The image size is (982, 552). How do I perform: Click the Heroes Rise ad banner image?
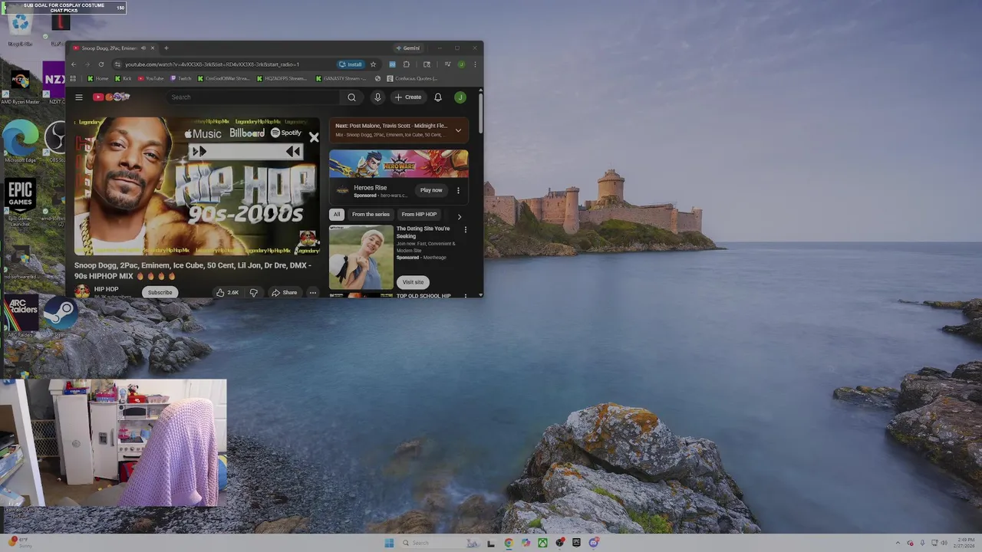click(x=399, y=163)
